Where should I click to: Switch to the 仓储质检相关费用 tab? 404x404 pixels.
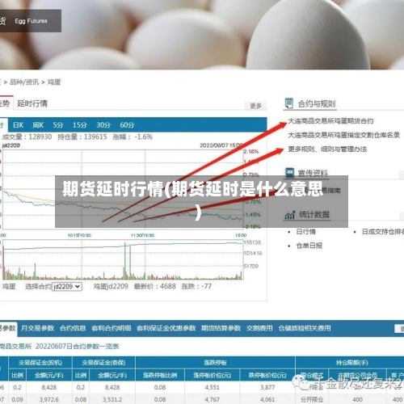click(x=305, y=328)
